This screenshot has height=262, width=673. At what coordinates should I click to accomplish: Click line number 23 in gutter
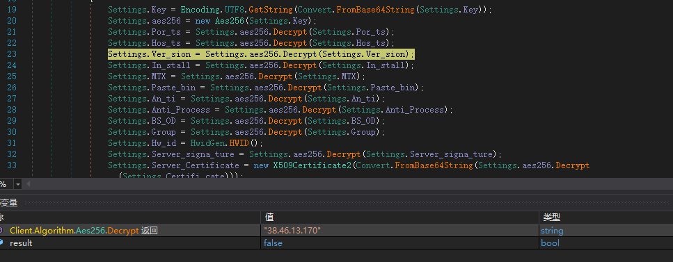coord(12,54)
